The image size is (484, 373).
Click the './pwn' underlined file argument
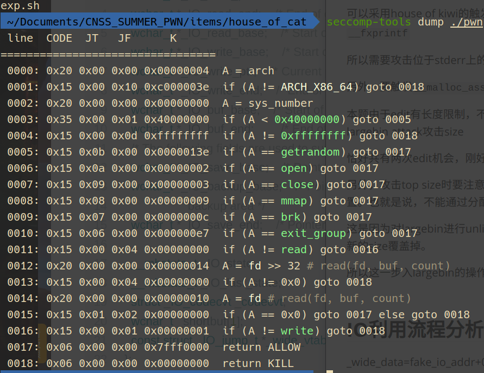point(467,22)
